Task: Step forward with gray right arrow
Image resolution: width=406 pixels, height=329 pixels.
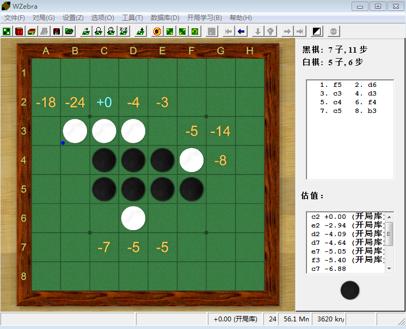Action: [287, 31]
